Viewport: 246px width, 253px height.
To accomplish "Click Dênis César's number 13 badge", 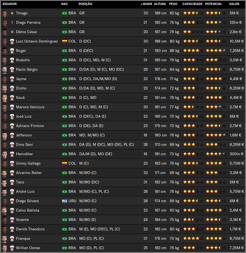I will (x=12, y=32).
